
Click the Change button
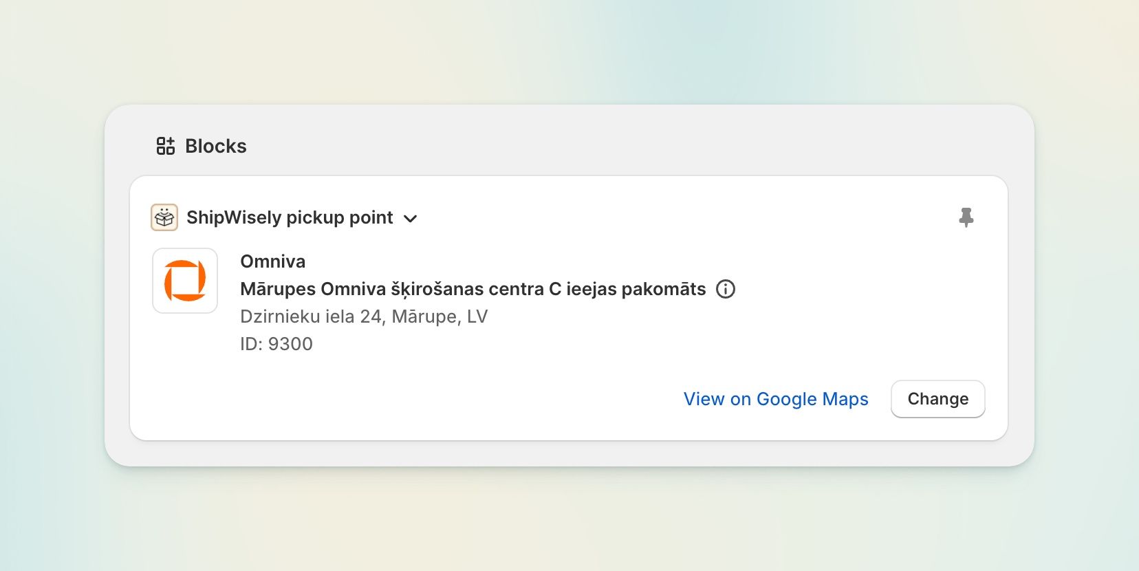coord(938,399)
